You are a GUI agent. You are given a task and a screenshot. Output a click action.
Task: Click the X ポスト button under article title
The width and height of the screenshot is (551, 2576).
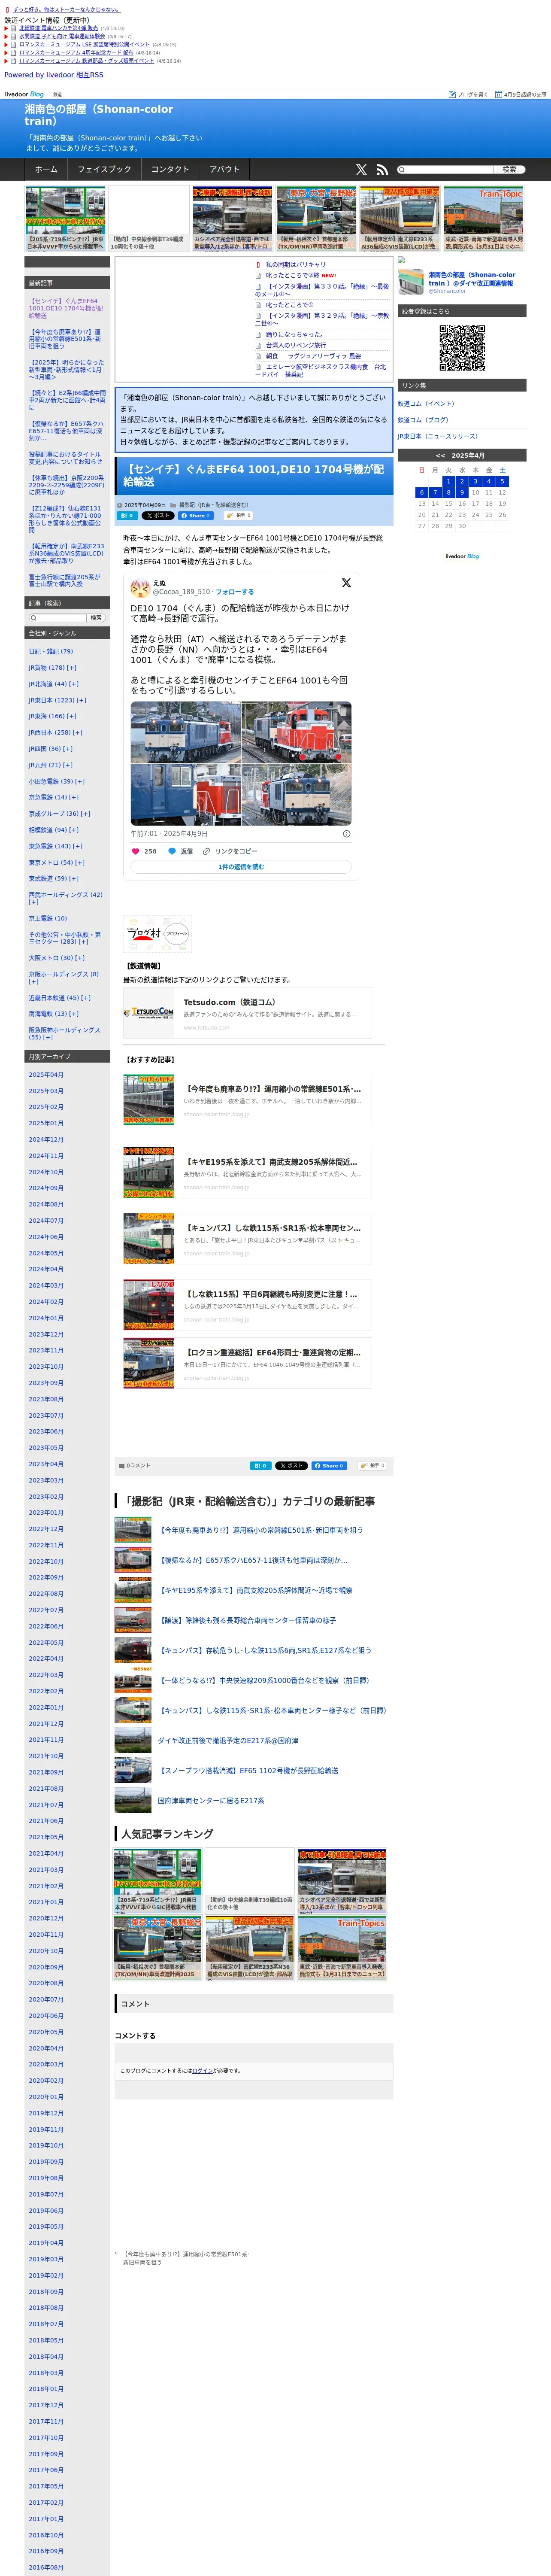tap(158, 516)
